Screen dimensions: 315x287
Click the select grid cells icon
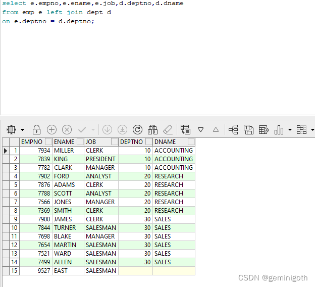coord(12,129)
